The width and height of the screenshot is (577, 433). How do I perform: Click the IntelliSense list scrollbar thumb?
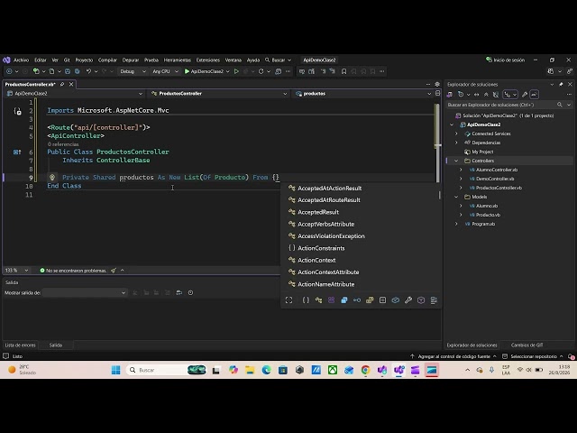coord(440,195)
